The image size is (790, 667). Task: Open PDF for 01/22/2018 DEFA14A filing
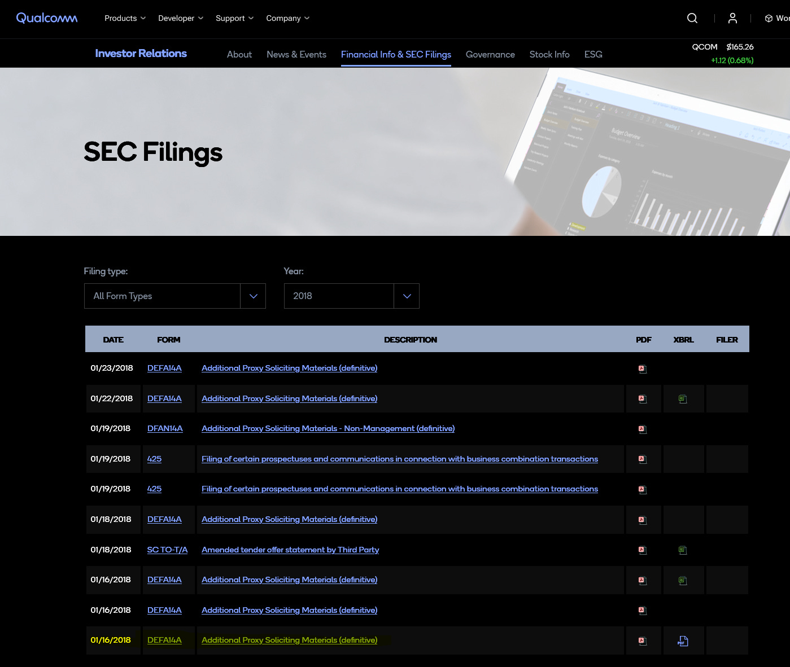pos(643,399)
